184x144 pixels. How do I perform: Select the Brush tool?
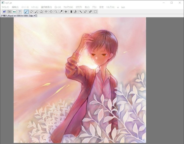26,12
